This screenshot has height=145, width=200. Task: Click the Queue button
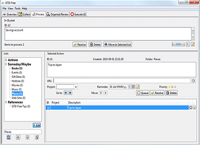[143, 93]
